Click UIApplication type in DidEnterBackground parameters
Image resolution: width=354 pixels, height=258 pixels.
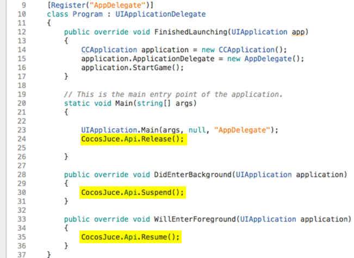(264, 174)
